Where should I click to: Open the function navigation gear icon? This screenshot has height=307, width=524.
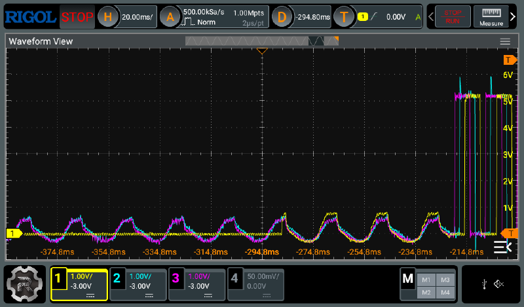tap(25, 284)
